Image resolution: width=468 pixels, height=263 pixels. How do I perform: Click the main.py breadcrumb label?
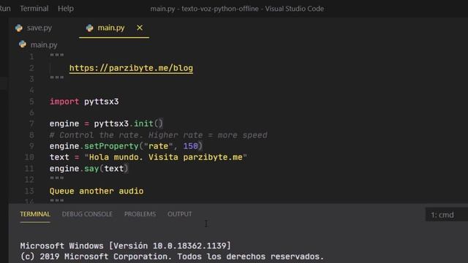pos(44,45)
